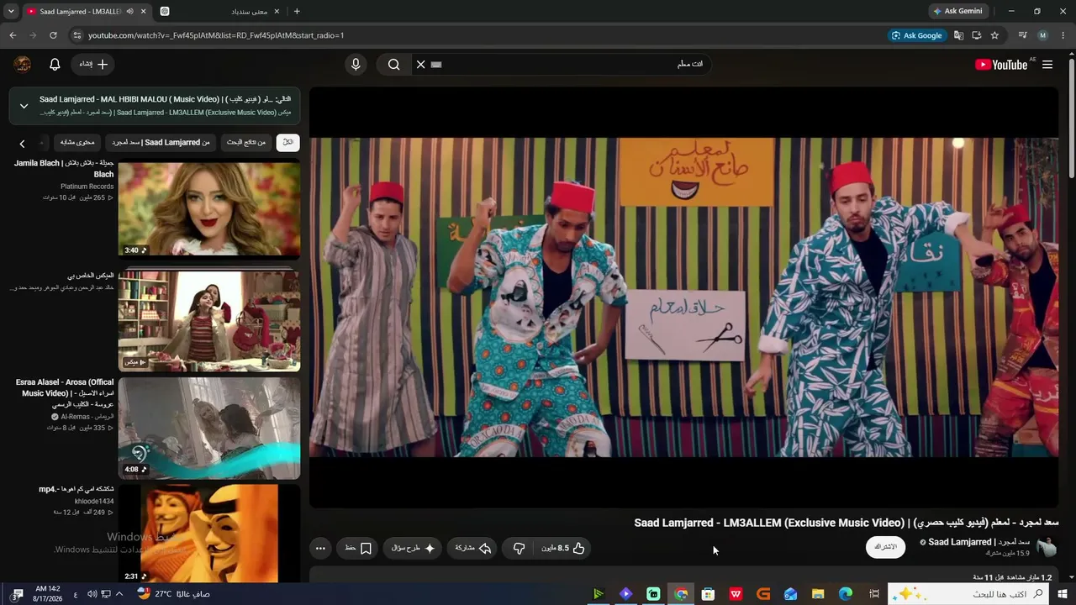This screenshot has height=605, width=1076.
Task: Open the taskbar weather widget
Action: coord(173,594)
